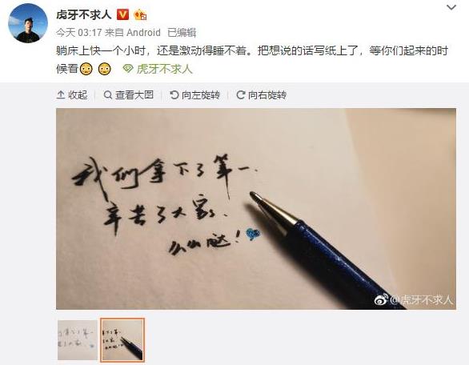Image resolution: width=469 pixels, height=365 pixels.
Task: Click the membership crown badge icon
Action: 140,14
